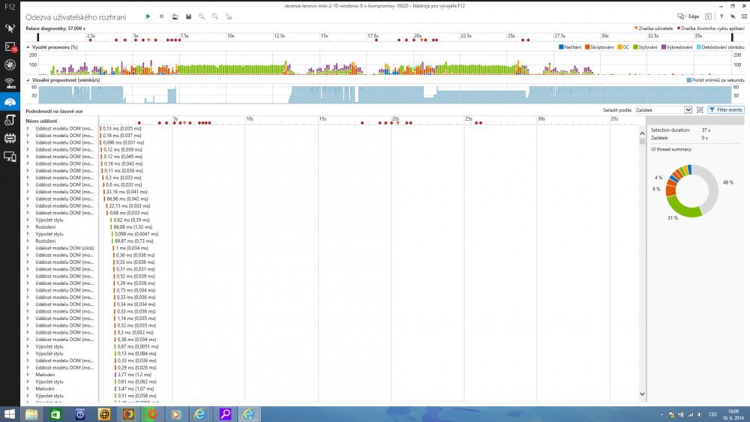750x422 pixels.
Task: Expand the Událost modelu DOM (click) row
Action: coord(28,248)
